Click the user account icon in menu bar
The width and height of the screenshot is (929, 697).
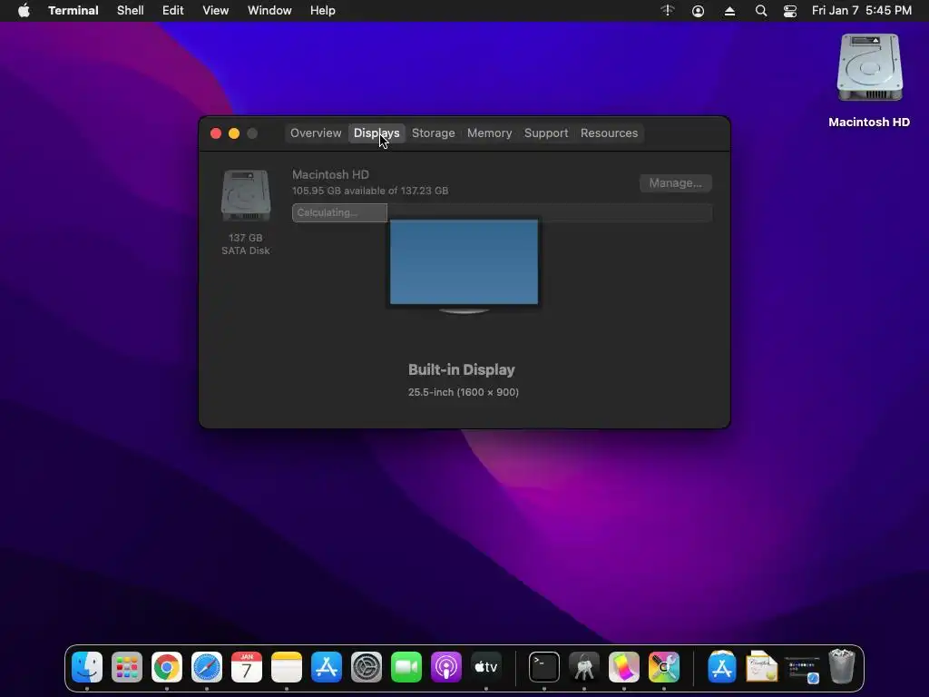coord(699,11)
